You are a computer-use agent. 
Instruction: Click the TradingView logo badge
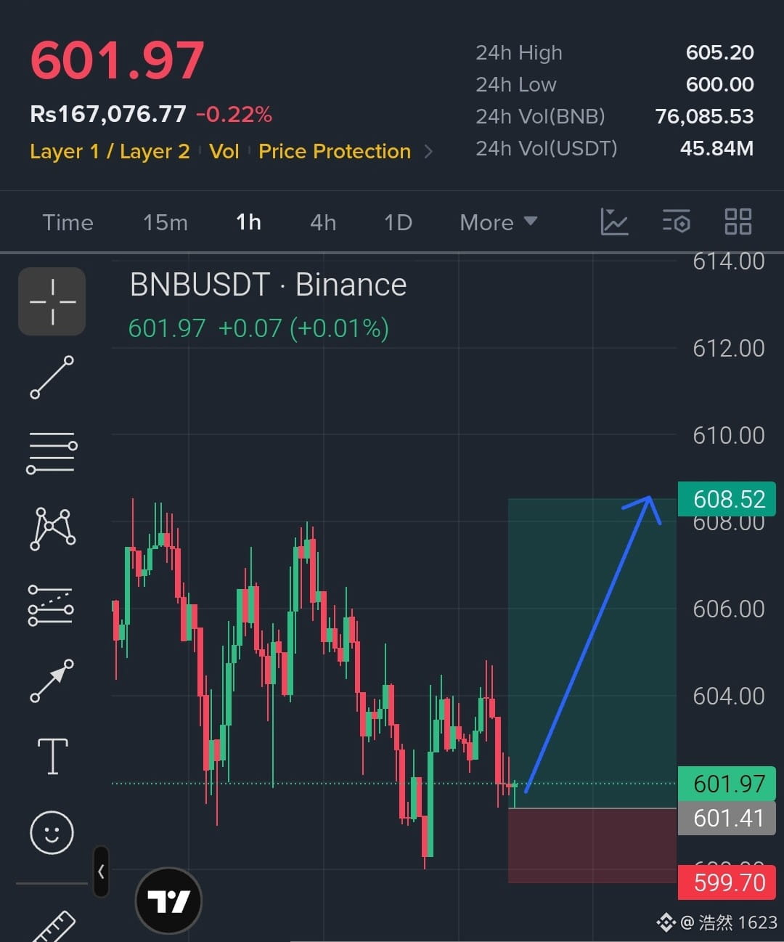point(168,901)
